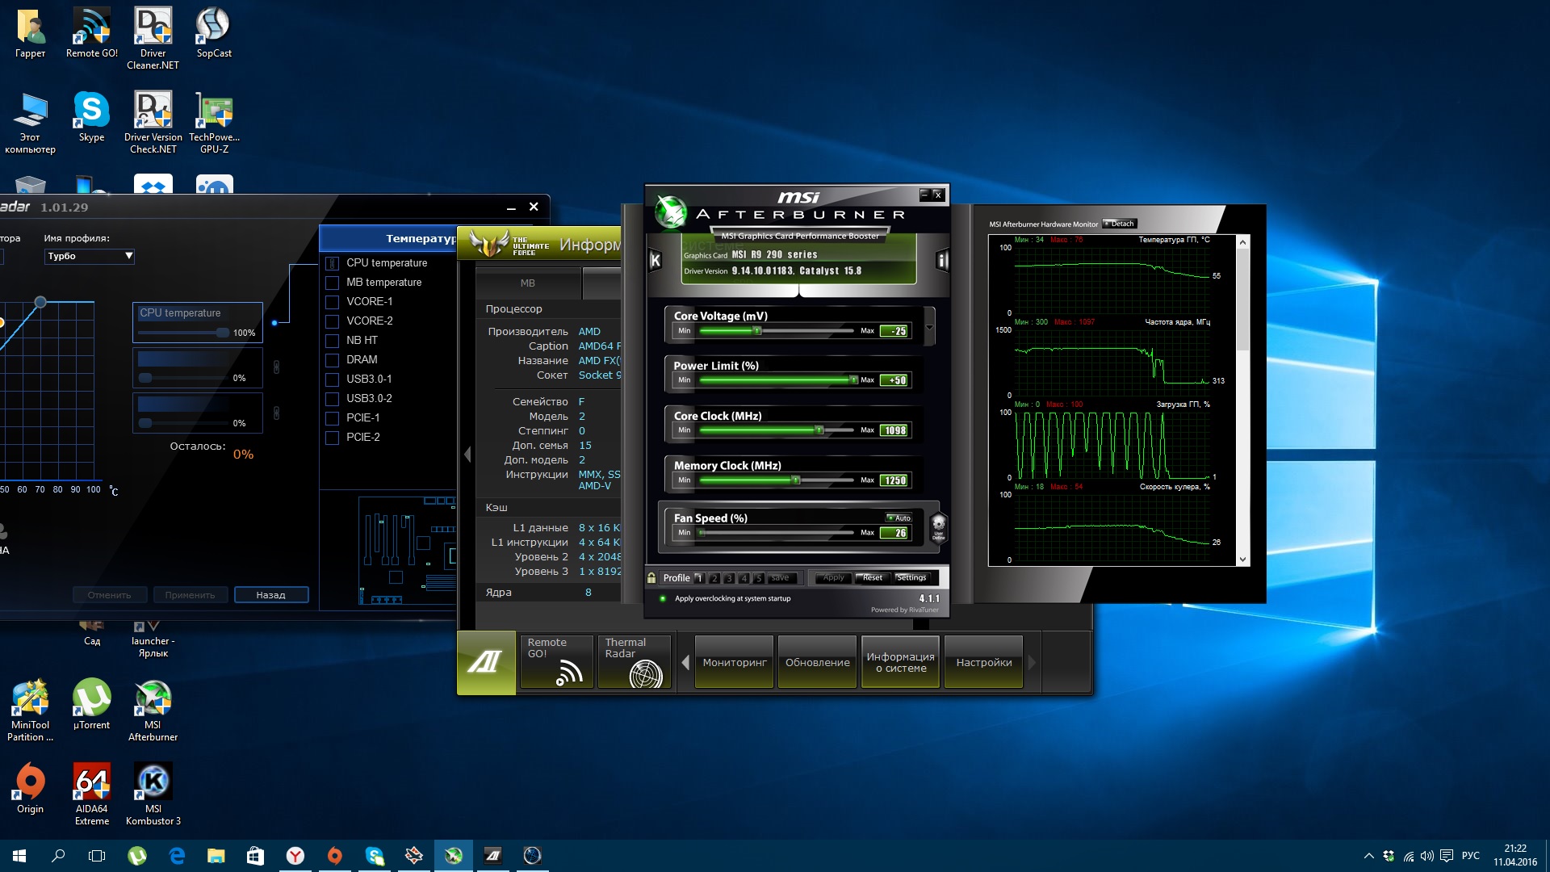Click the Core Clock slider handle
Viewport: 1550px width, 872px height.
[819, 430]
